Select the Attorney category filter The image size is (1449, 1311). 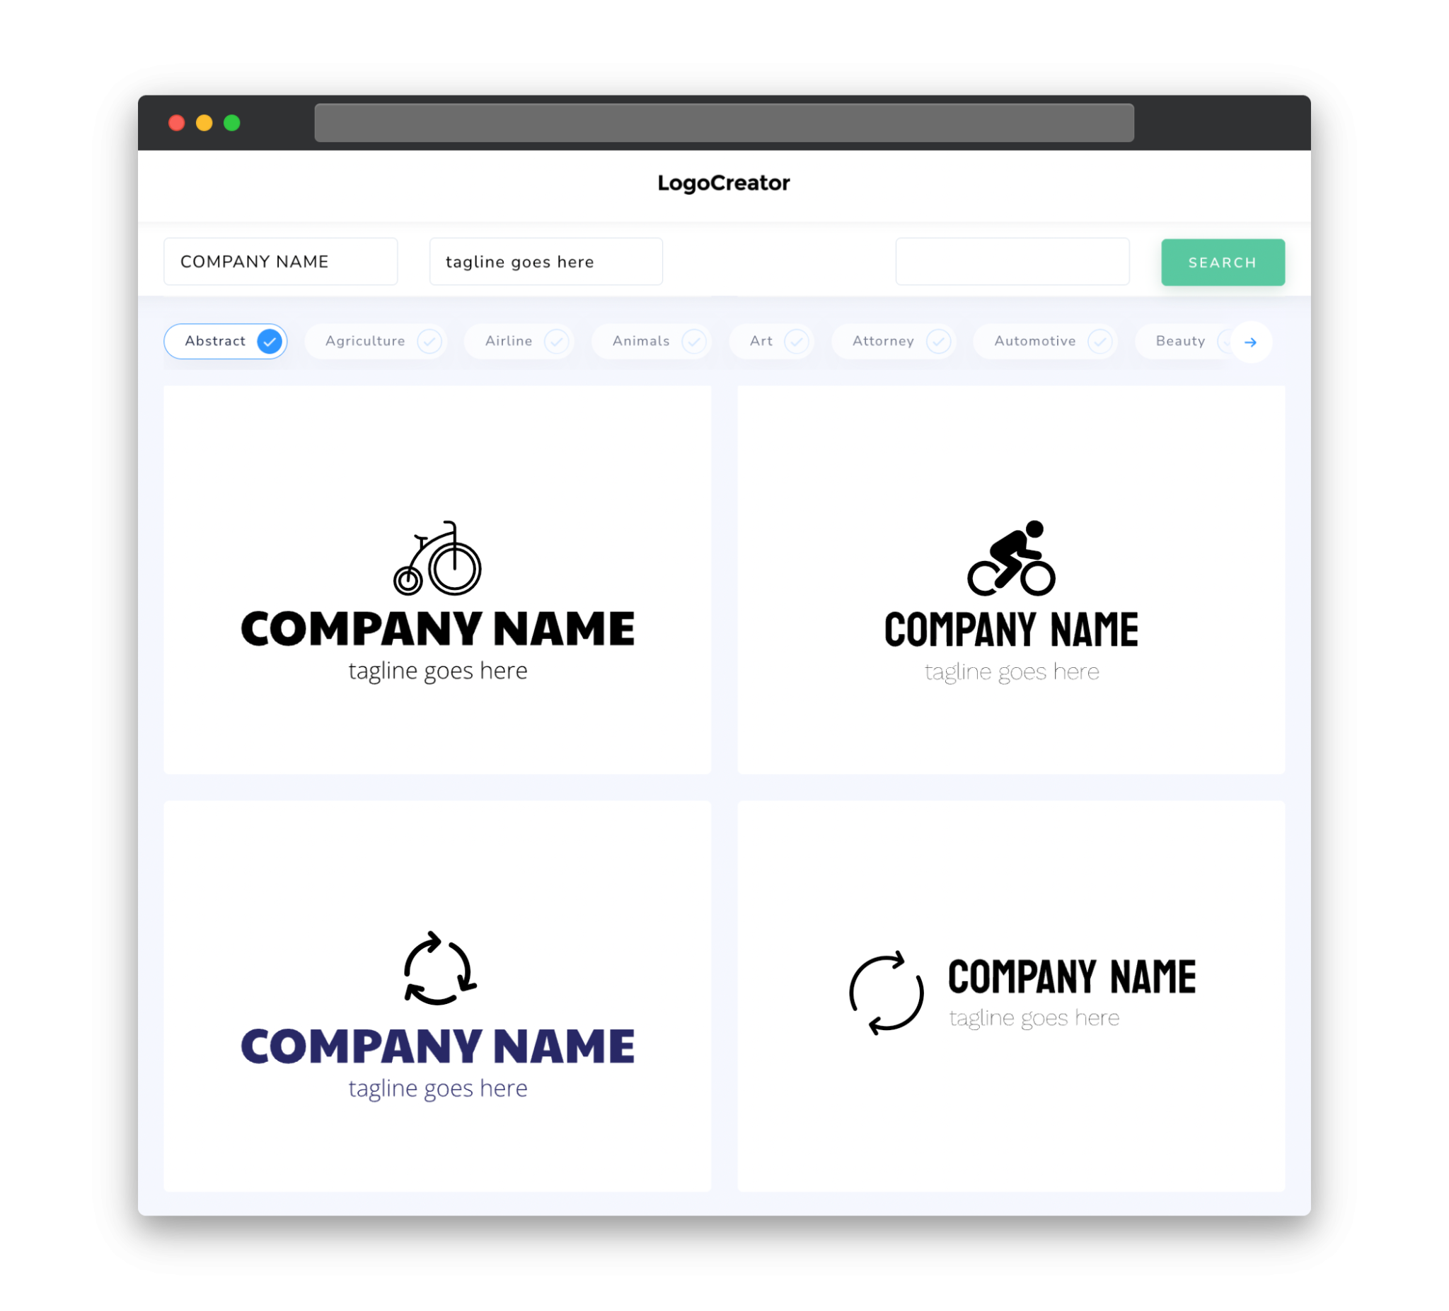897,341
